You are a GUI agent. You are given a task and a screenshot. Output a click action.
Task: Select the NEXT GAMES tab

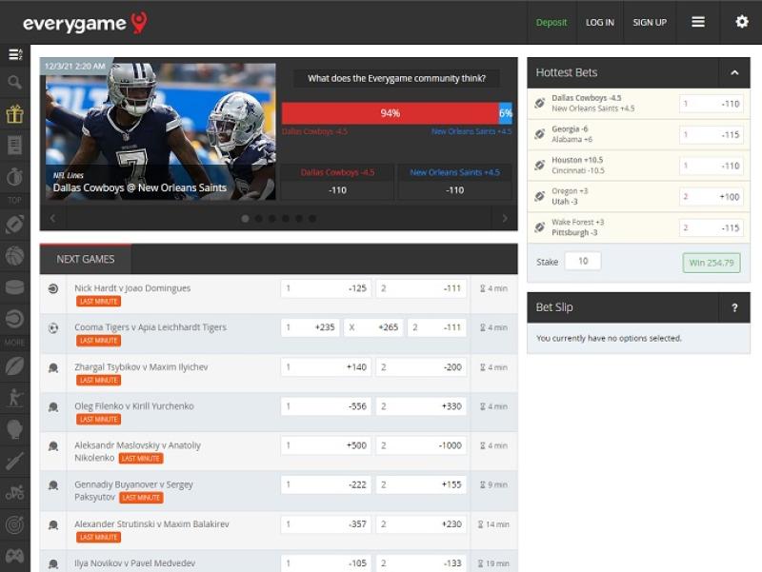86,259
